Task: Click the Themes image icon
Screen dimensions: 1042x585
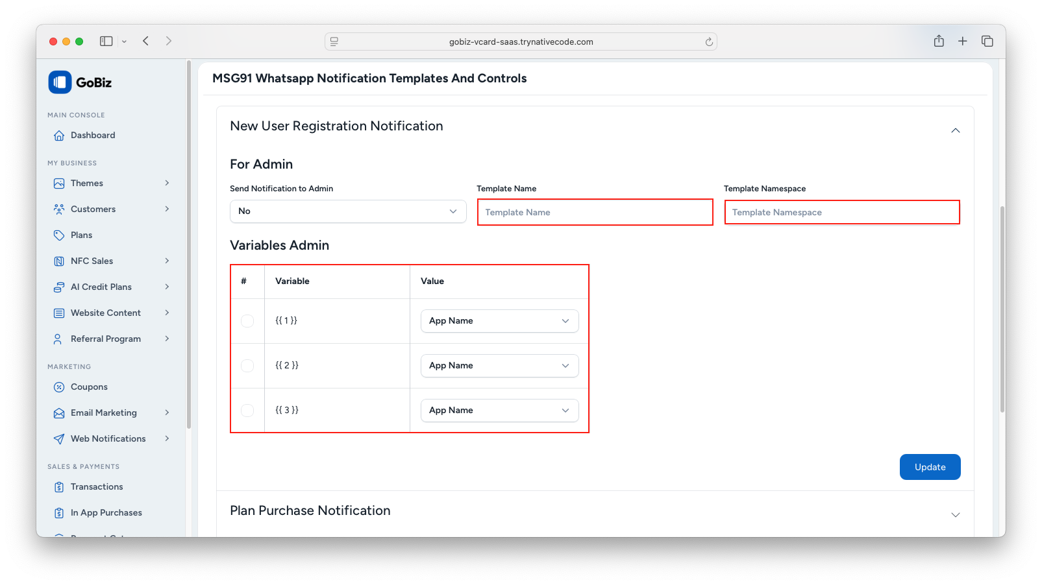Action: [x=59, y=184]
